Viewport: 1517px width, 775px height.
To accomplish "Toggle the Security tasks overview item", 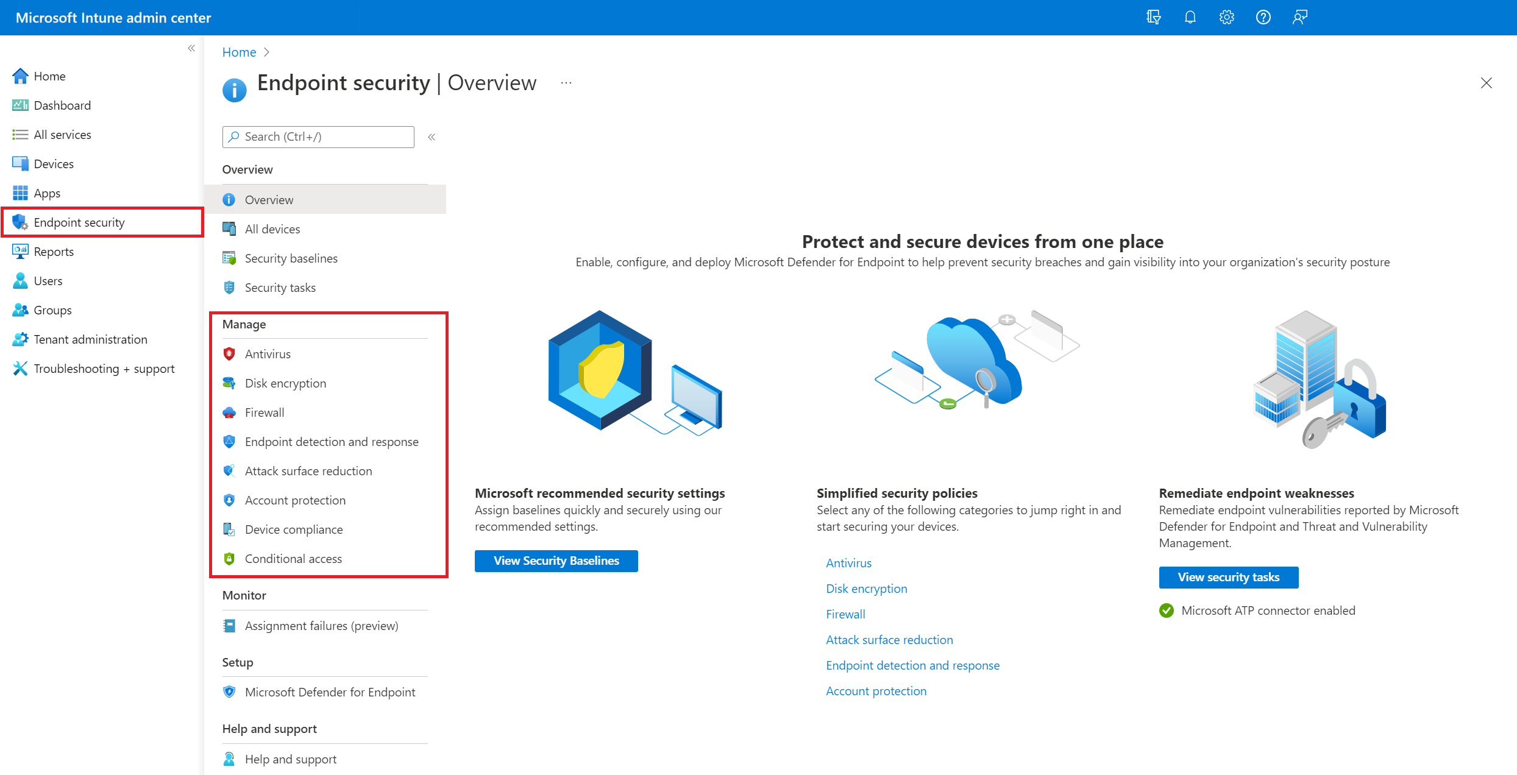I will click(x=280, y=287).
